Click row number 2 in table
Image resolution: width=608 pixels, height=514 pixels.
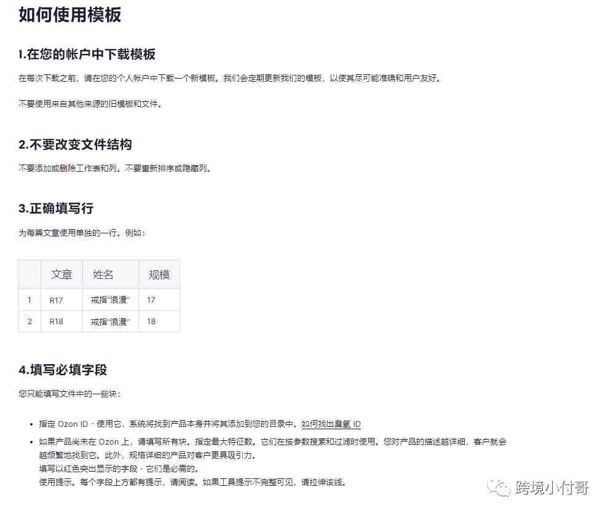[x=30, y=322]
